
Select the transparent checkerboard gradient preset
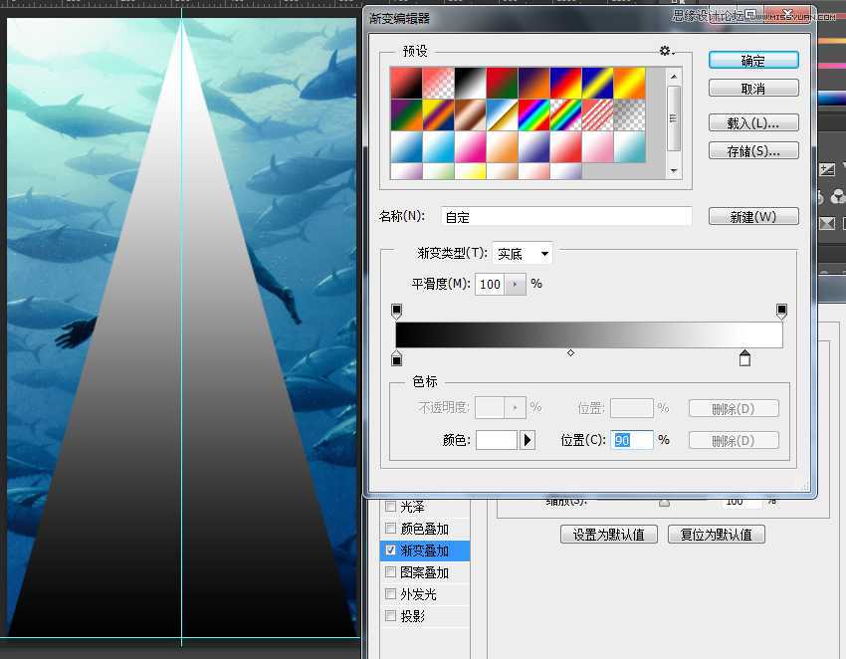tap(629, 114)
